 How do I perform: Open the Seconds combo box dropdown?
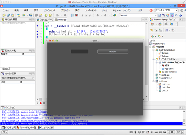pos(156,15)
